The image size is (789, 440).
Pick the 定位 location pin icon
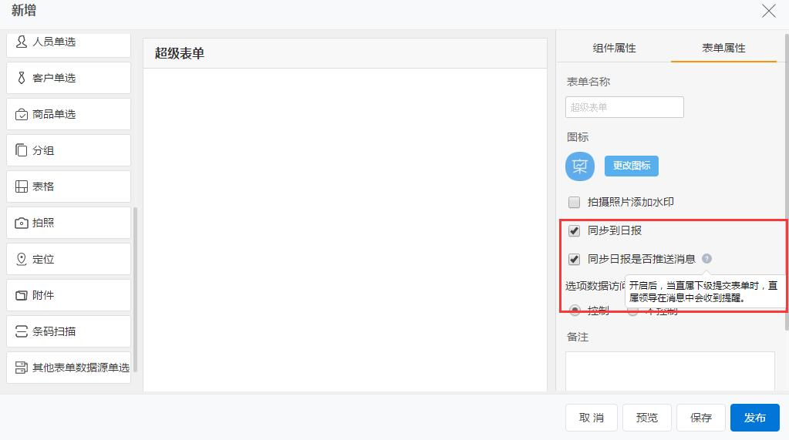[22, 259]
